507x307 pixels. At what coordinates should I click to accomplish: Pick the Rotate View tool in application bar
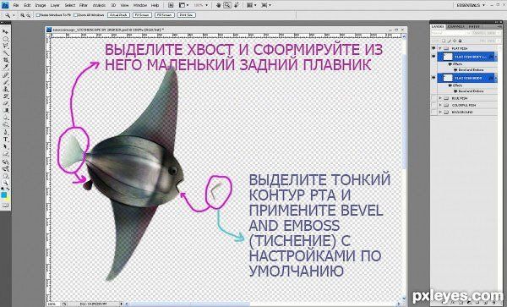click(237, 5)
